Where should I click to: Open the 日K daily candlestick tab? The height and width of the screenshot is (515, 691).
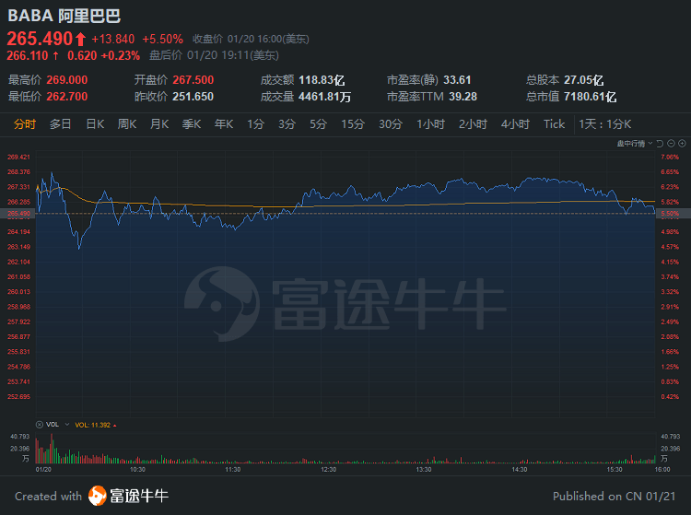95,124
